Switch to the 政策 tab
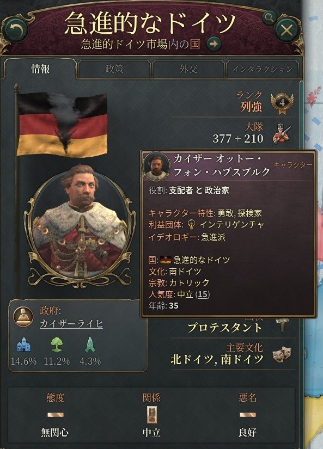The image size is (323, 449). click(114, 69)
